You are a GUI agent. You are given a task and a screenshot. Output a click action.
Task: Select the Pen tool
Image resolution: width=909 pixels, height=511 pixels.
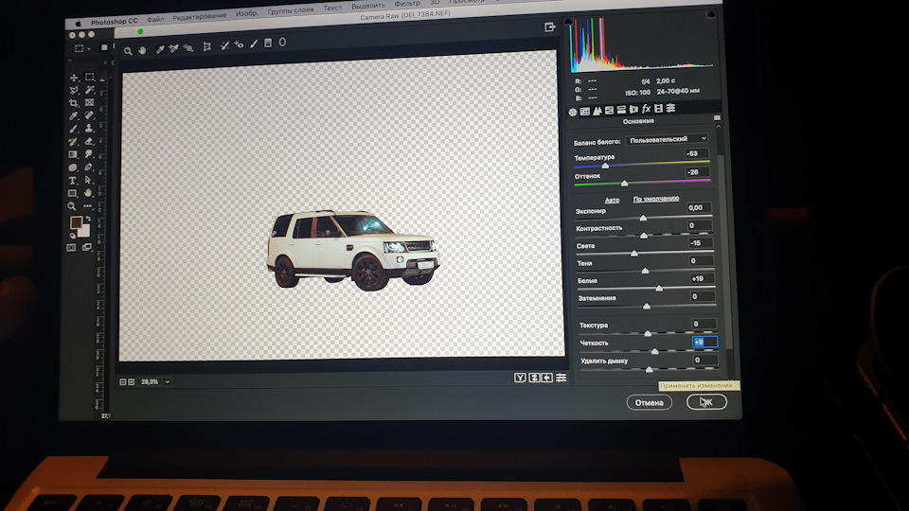tap(89, 167)
